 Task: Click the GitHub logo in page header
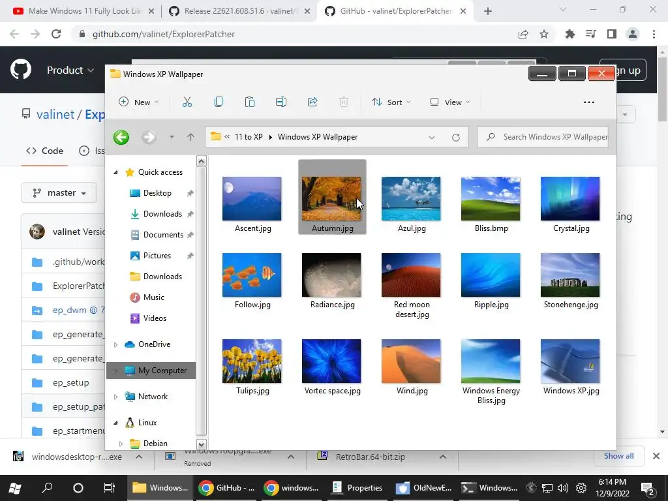coord(21,70)
